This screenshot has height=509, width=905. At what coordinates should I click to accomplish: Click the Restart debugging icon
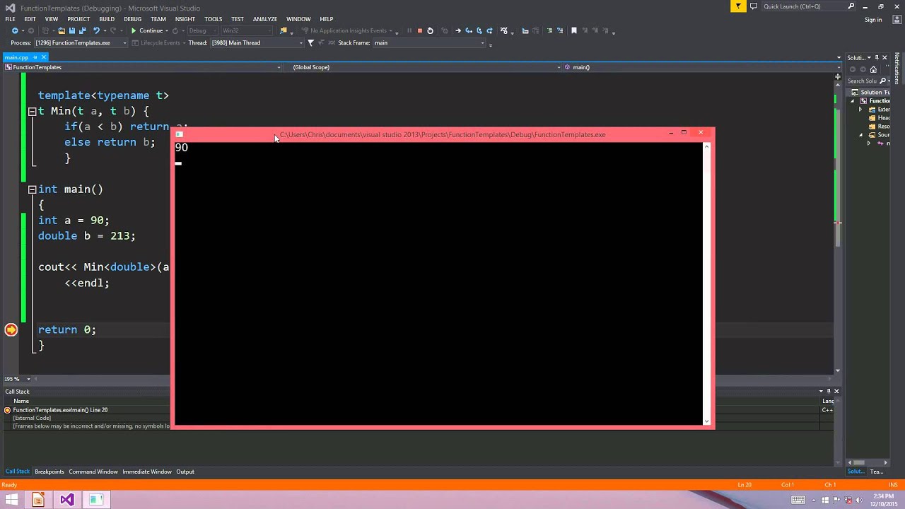pyautogui.click(x=430, y=30)
